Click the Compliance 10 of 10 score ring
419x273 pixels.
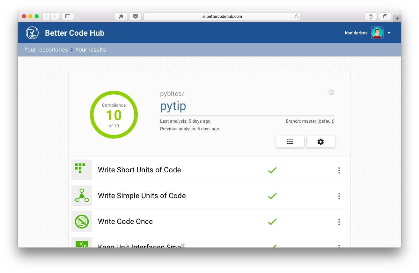(114, 115)
